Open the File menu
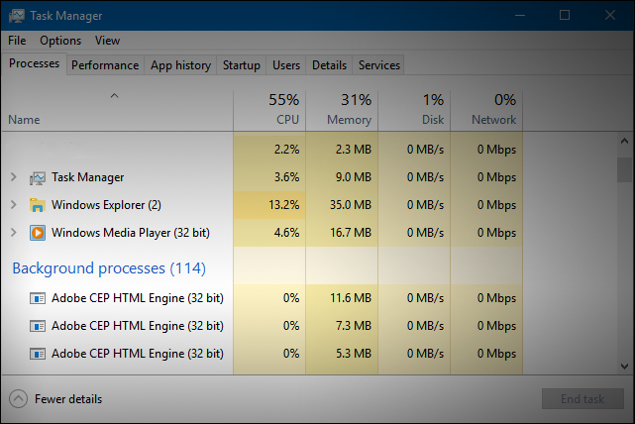635x424 pixels. [x=17, y=41]
